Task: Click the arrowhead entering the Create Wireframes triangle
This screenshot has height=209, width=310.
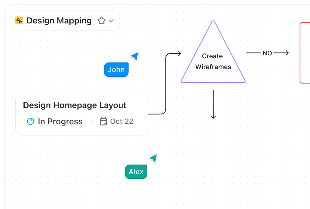Action: pos(180,53)
